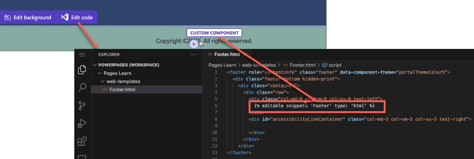The image size is (474, 159).
Task: Close the Footer.html tab
Action: 245,54
